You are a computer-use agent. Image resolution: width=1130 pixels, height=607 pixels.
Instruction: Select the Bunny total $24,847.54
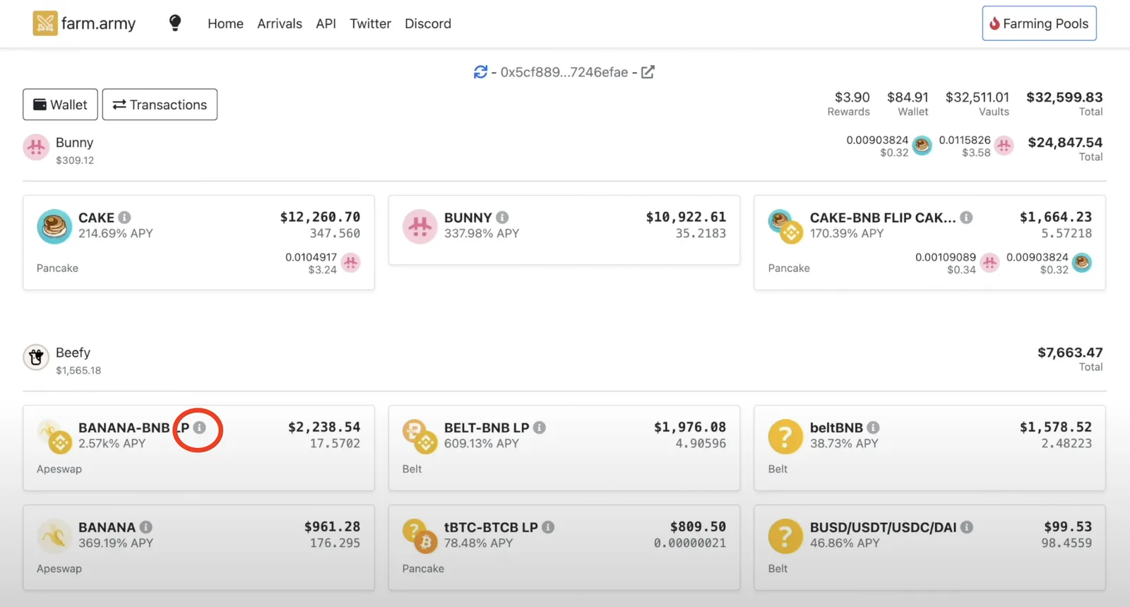(x=1065, y=143)
